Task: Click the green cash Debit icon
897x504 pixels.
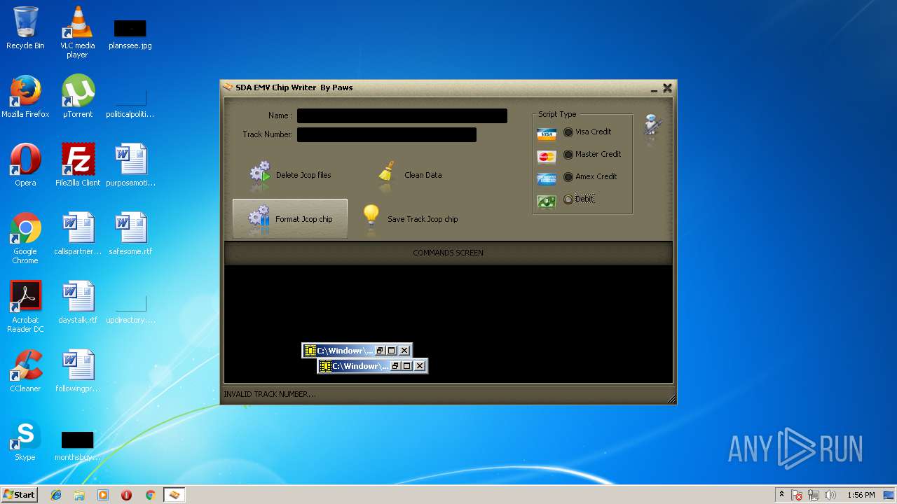Action: (547, 202)
